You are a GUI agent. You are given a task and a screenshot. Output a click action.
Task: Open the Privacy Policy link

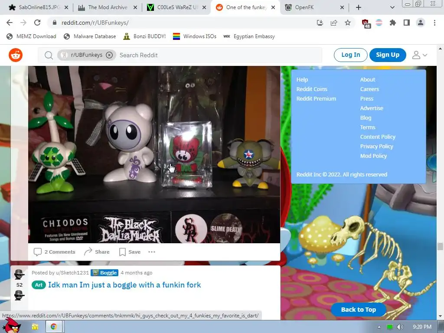pos(377,147)
